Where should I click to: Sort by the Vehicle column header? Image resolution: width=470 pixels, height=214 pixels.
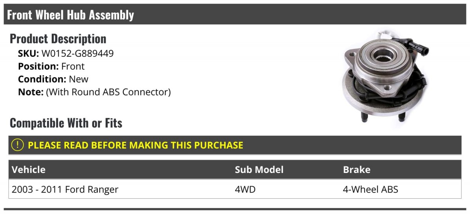(29, 170)
